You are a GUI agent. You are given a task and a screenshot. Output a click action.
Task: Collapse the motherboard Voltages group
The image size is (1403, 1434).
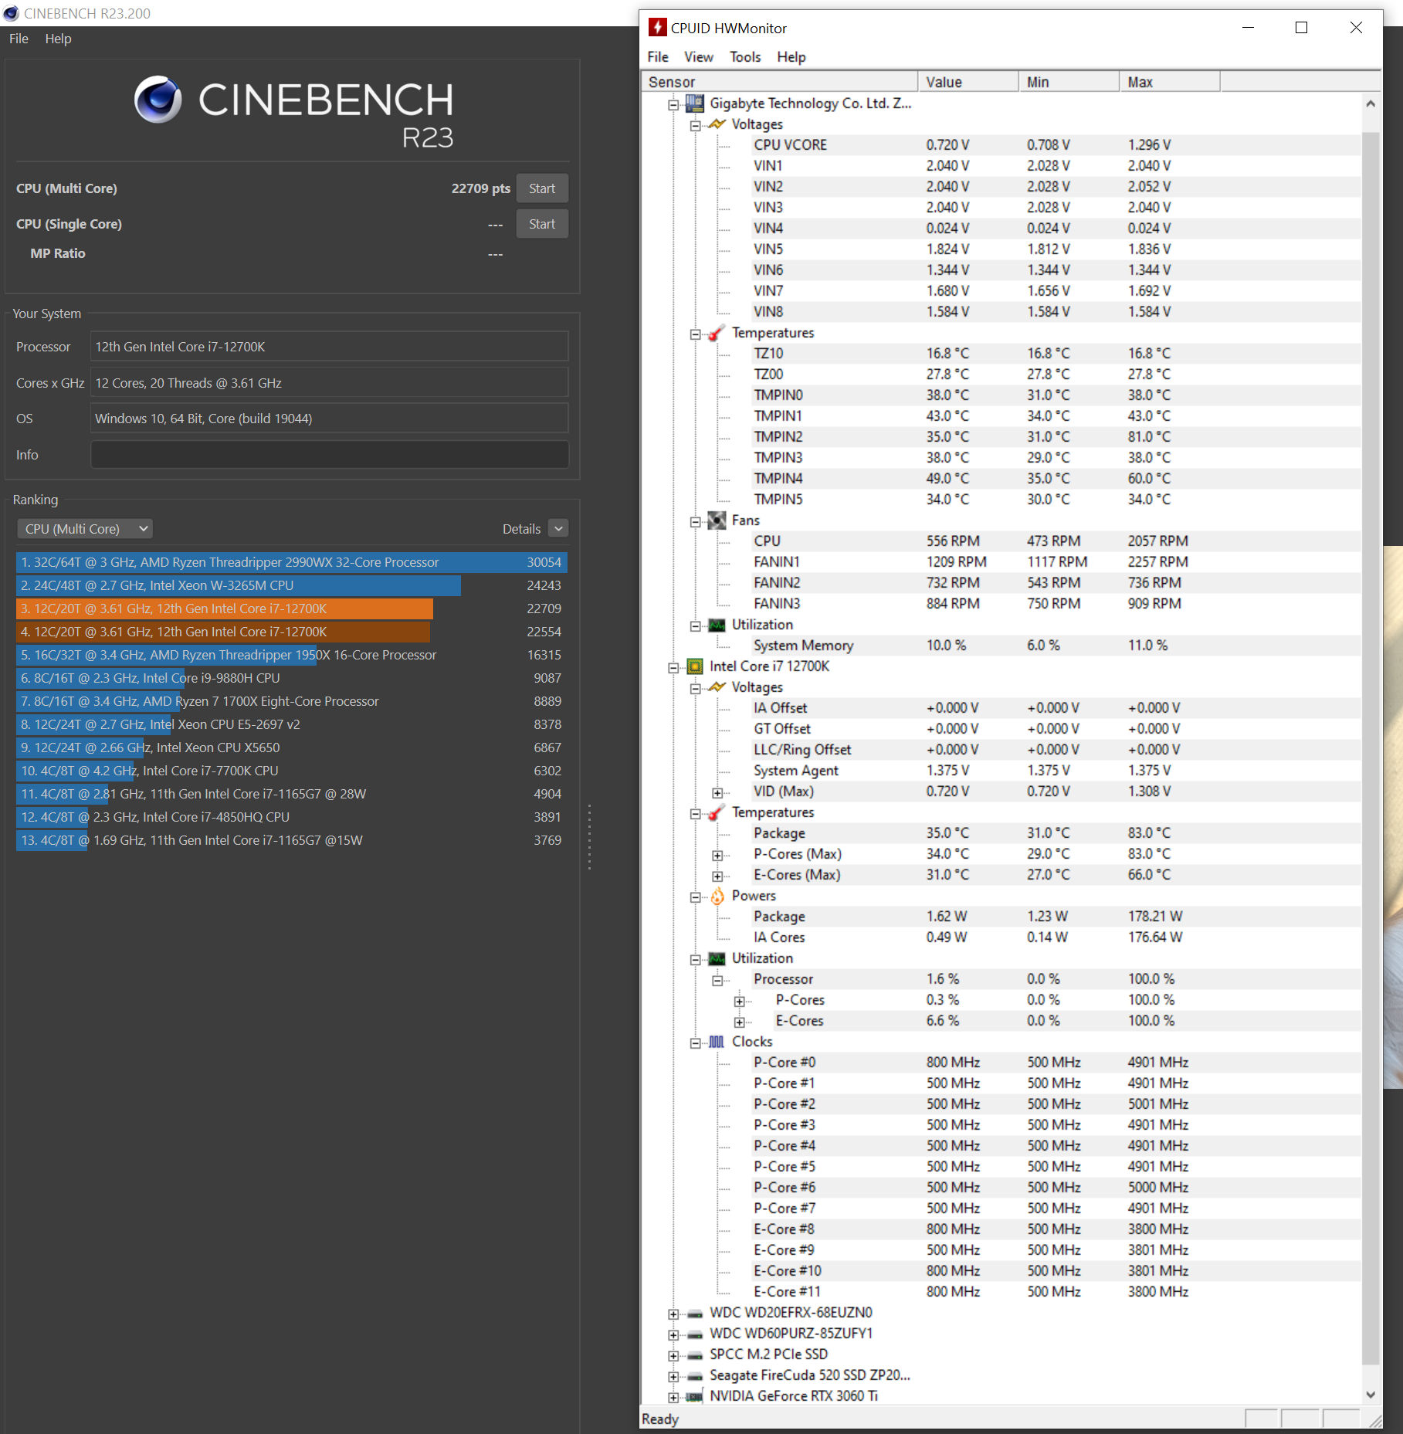(696, 125)
